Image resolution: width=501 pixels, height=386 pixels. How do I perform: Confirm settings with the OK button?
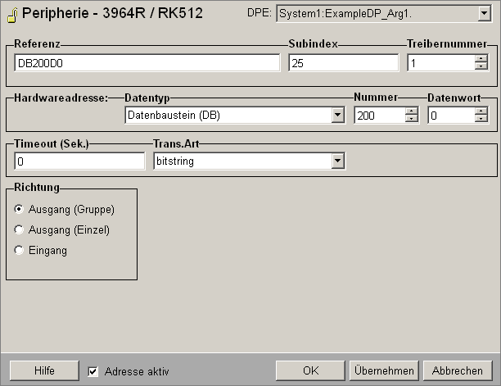tap(310, 370)
